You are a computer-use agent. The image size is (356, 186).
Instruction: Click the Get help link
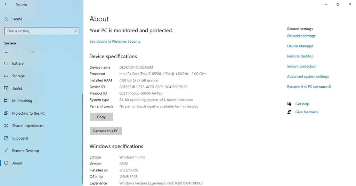point(302,104)
